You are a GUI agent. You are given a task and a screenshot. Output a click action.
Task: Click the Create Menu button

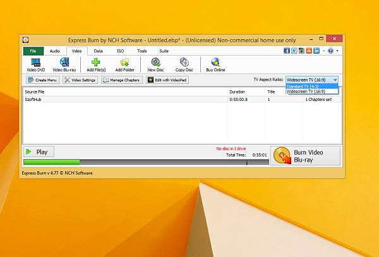click(x=43, y=80)
